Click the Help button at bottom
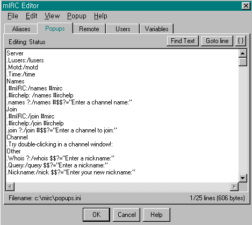Screen dimensions: 252x225 pos(156,215)
